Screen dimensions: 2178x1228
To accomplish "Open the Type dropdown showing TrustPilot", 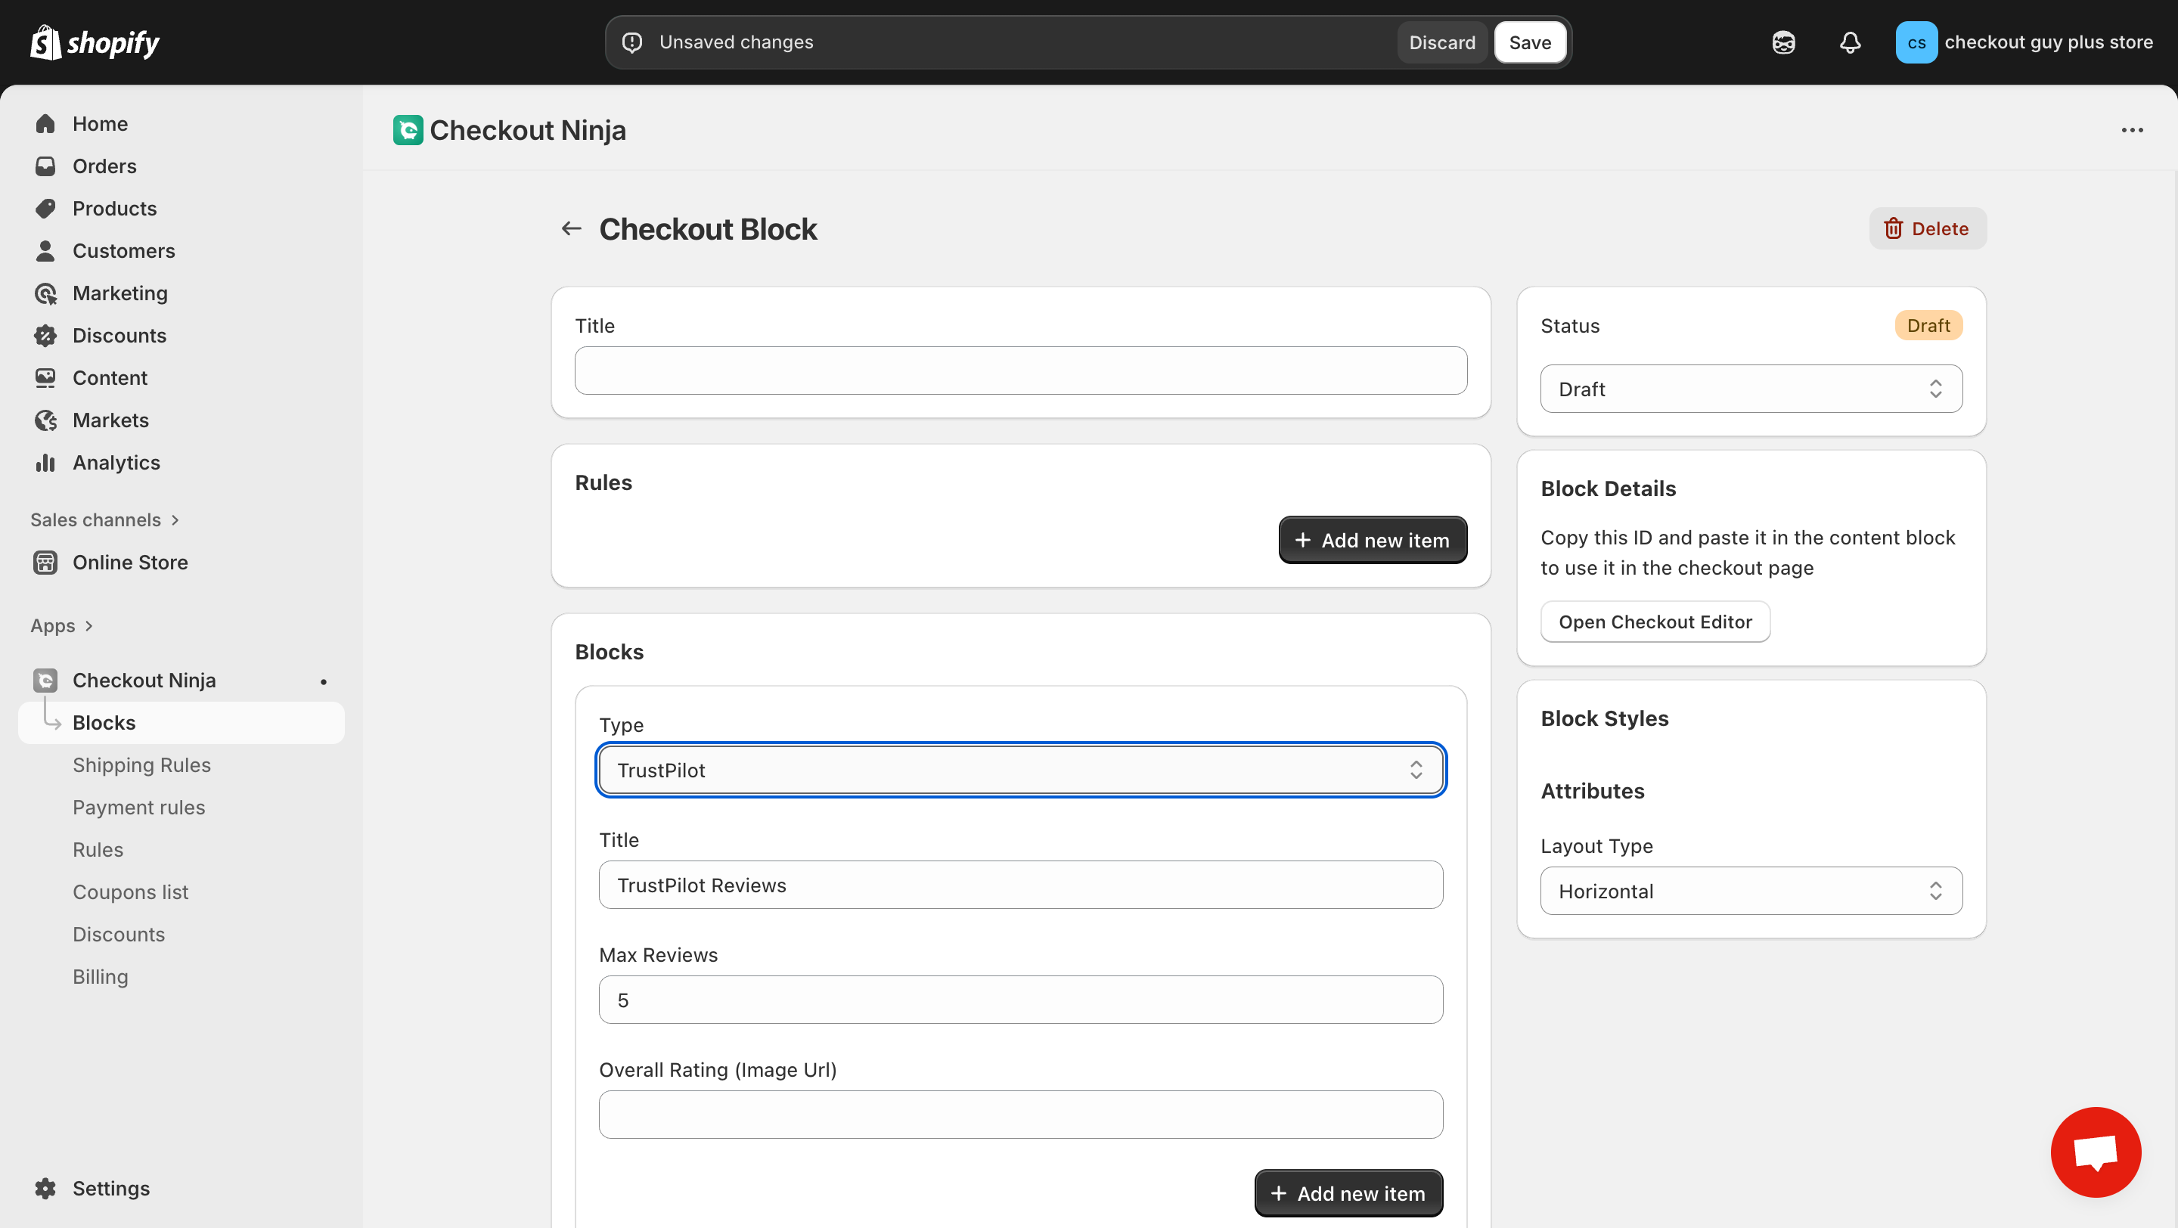I will (x=1019, y=769).
